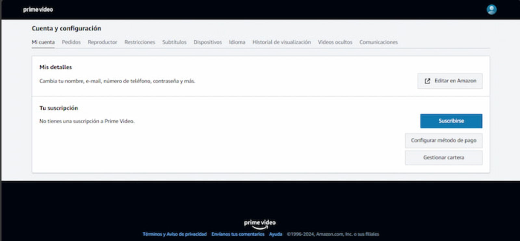The image size is (520, 241).
Task: Open the Subtítulos tab
Action: (x=175, y=42)
